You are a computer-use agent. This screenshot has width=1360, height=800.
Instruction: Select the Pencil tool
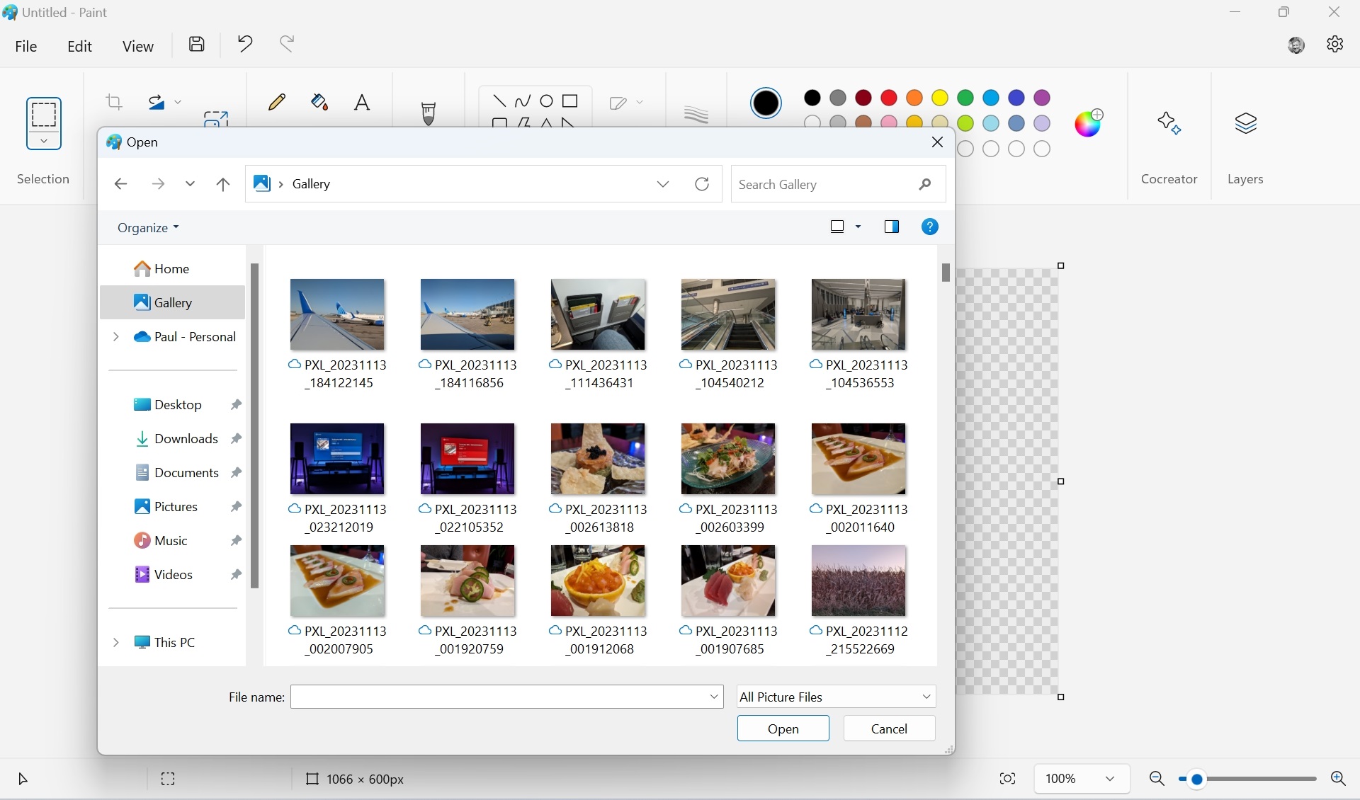click(x=277, y=103)
